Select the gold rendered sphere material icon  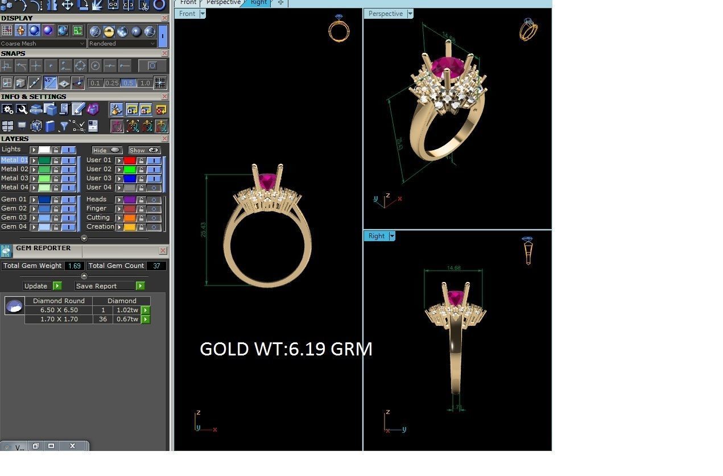click(x=109, y=31)
